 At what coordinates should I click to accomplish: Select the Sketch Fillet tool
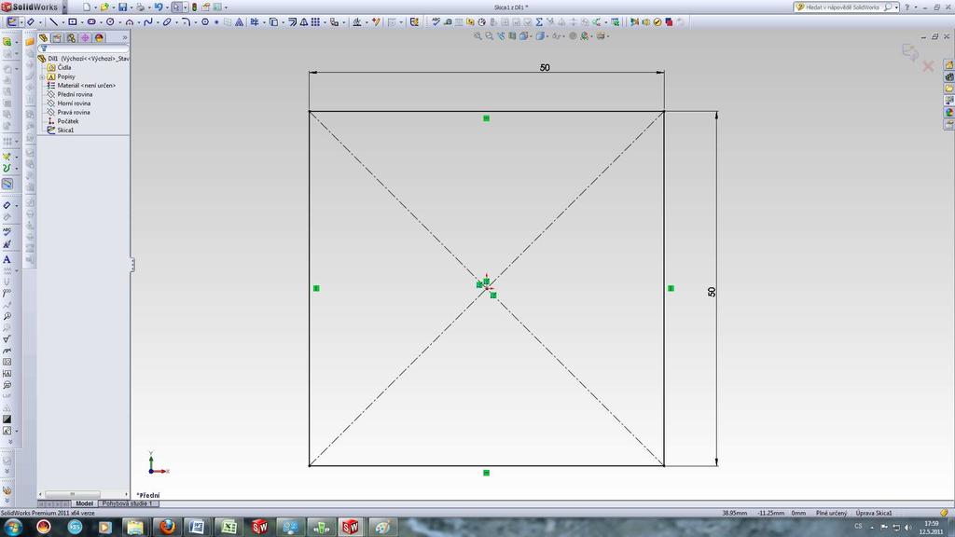tap(187, 22)
